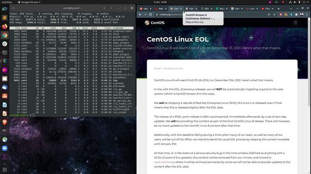Viewport: 311px width, 174px height.
Task: Open the Google Chrome app menu
Action: 29,2
